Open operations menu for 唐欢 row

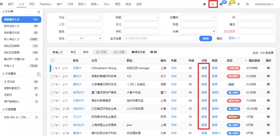coord(268,76)
